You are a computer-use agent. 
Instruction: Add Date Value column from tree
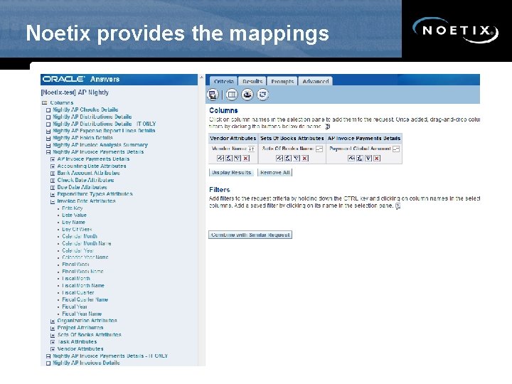tap(75, 215)
